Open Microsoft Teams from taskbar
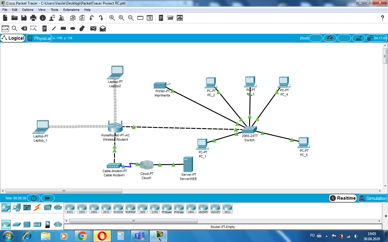The width and height of the screenshot is (388, 242). click(x=139, y=236)
